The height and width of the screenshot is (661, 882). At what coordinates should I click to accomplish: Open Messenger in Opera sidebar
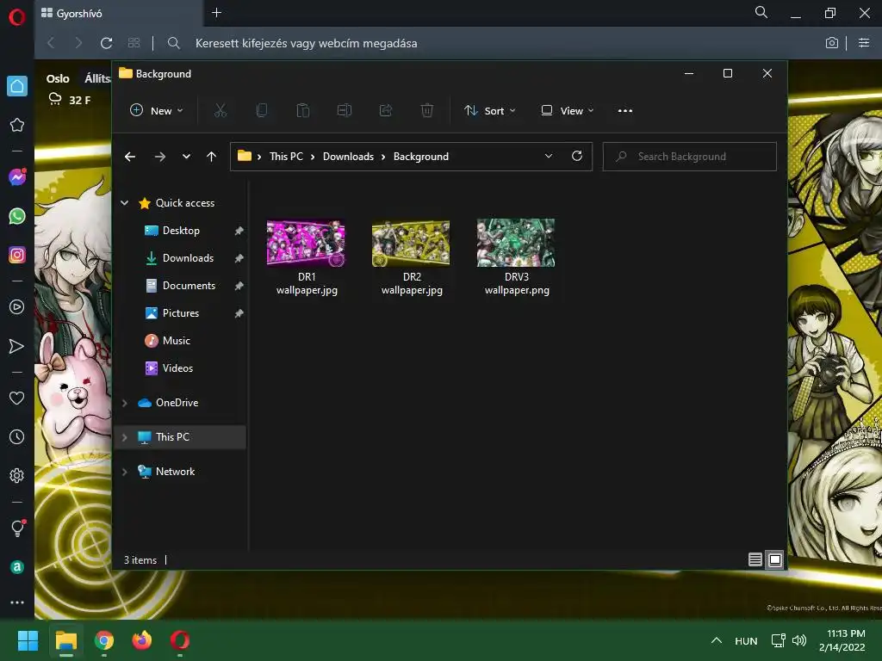[17, 177]
